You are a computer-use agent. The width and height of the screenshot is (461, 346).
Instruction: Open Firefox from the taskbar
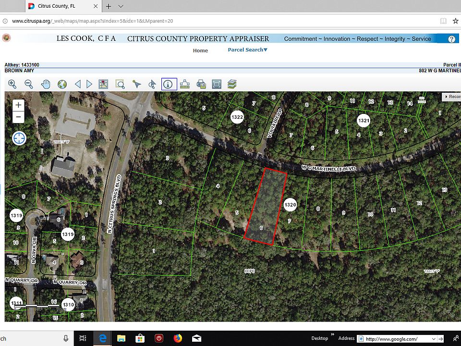point(178,338)
